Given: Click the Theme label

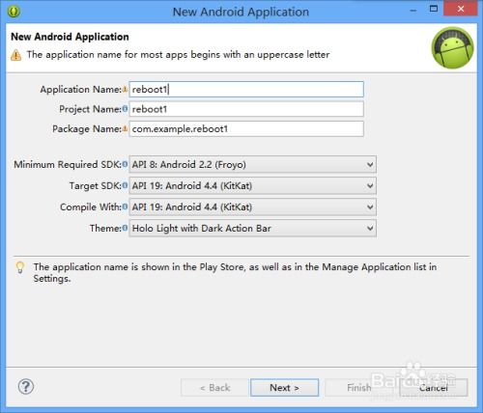Looking at the screenshot, I should click(x=105, y=228).
